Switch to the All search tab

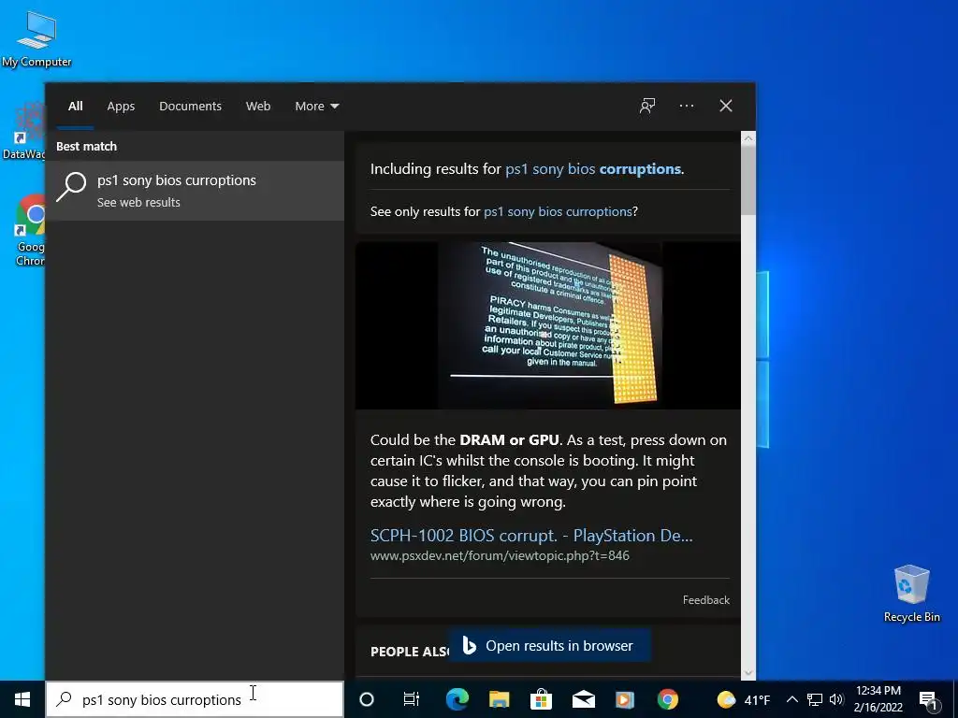75,106
